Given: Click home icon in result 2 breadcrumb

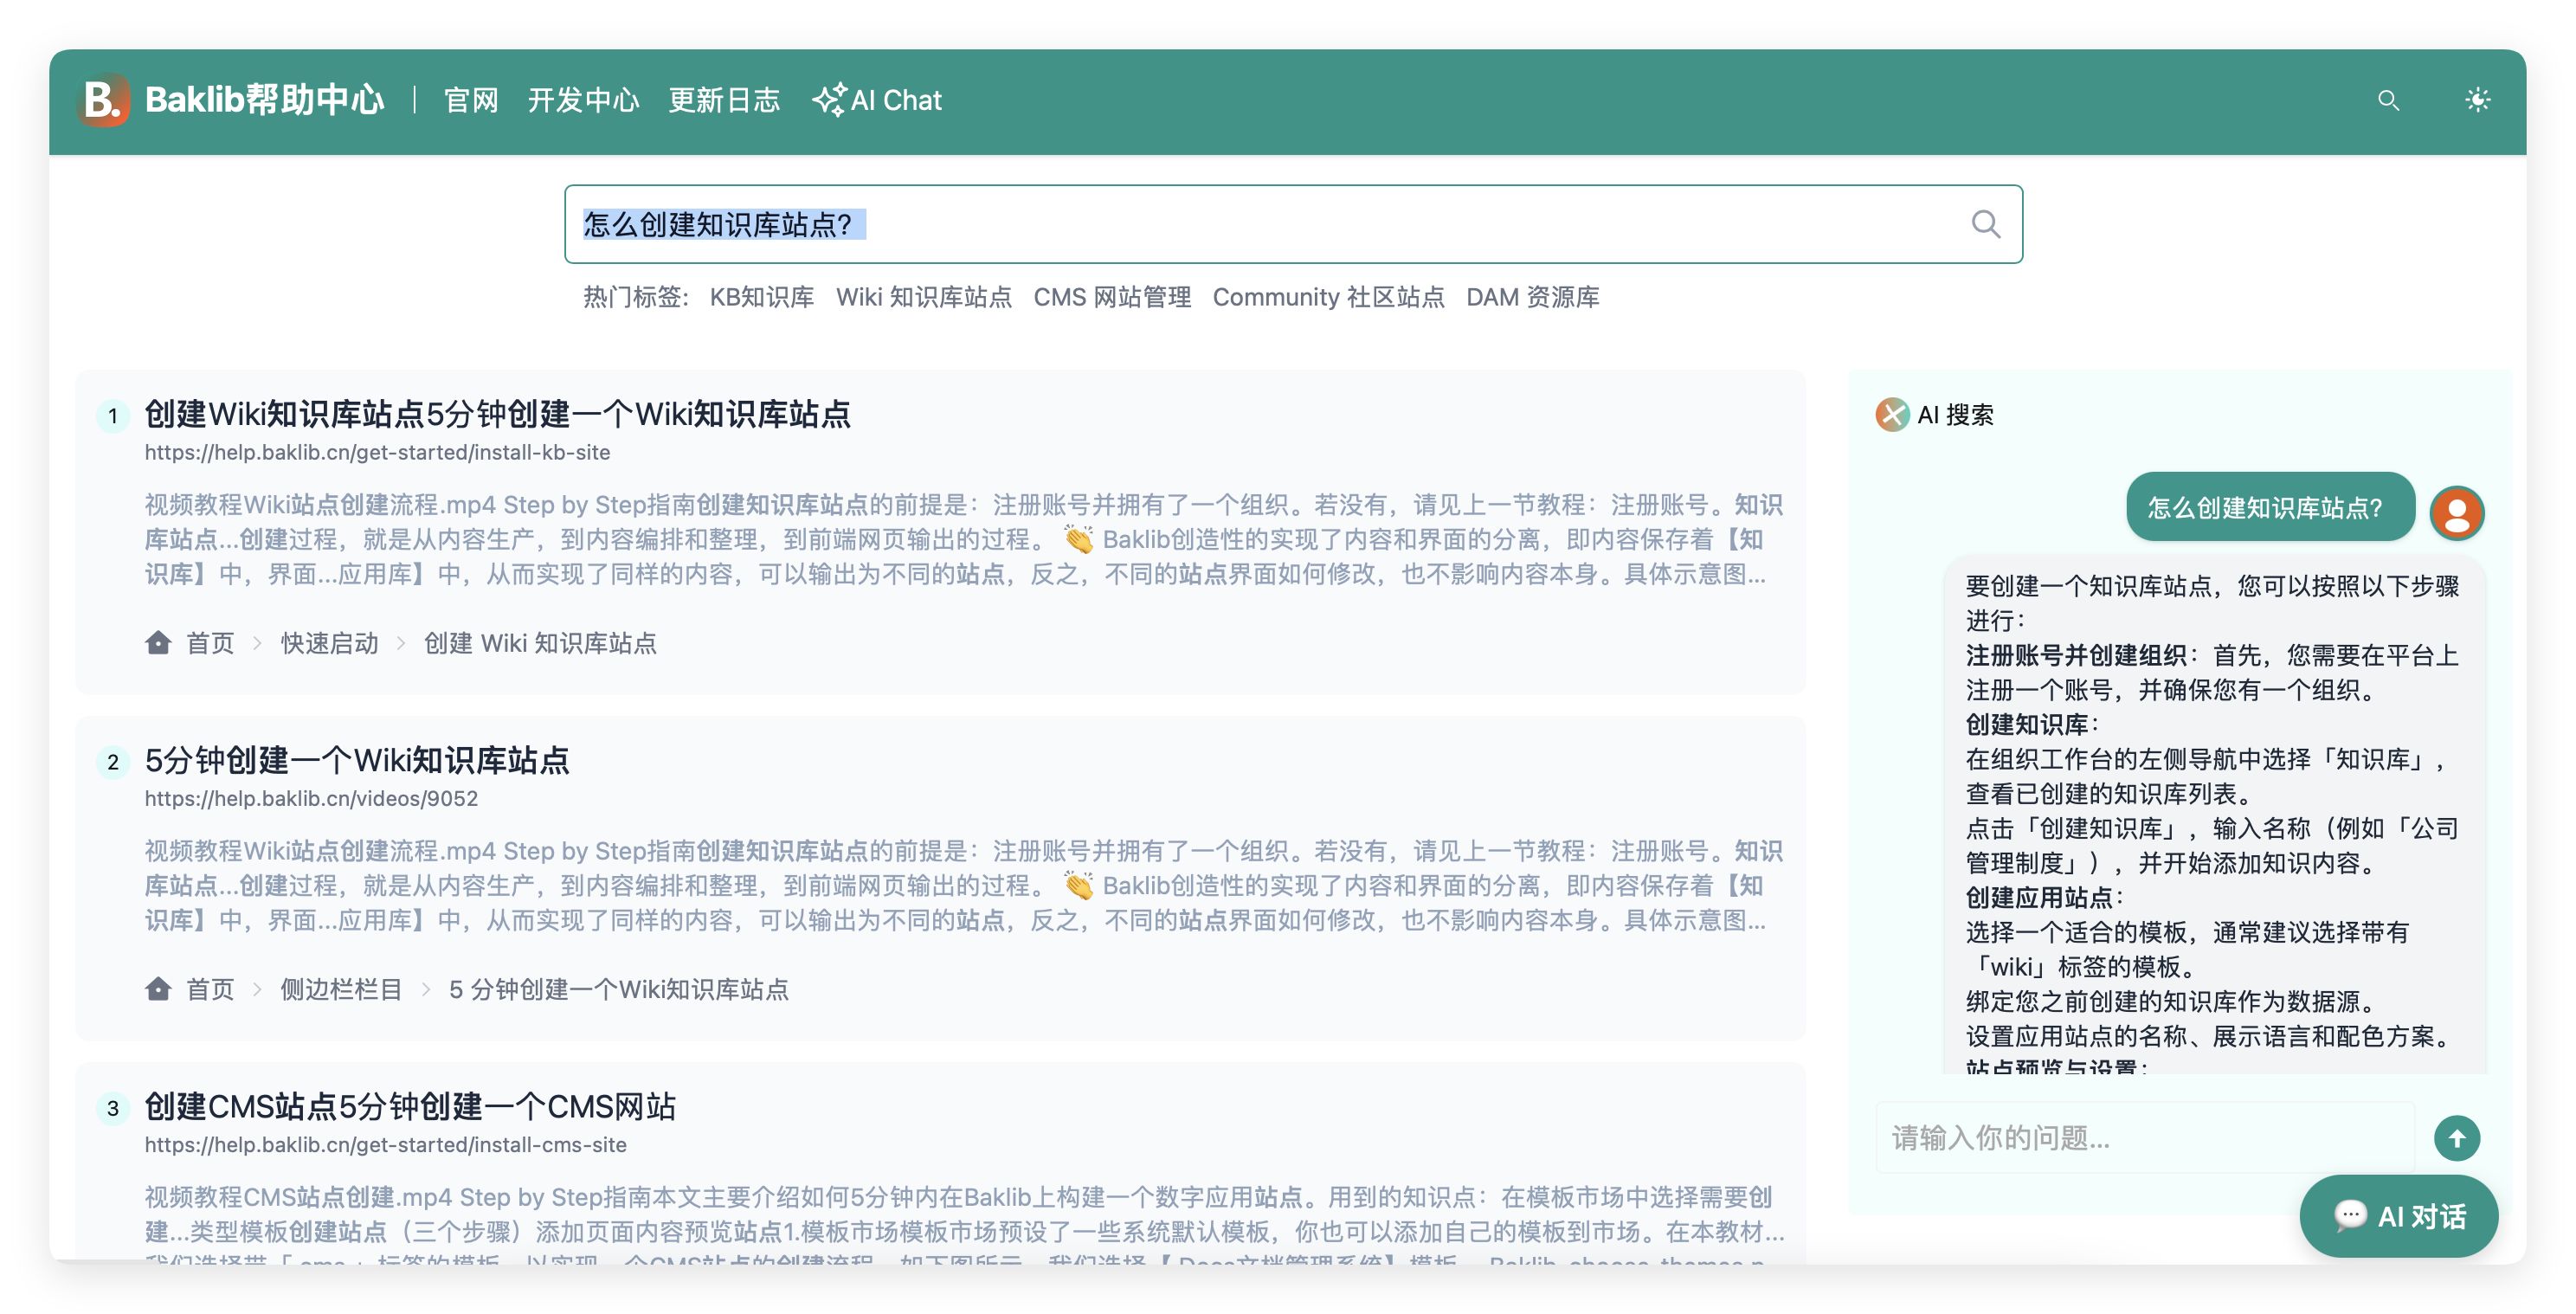Looking at the screenshot, I should click(x=158, y=988).
